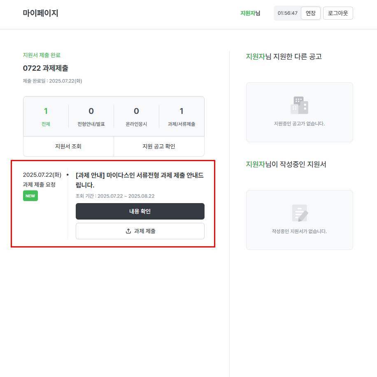Click the 전체 count showing 1
Screen dimensions: 377x377
[46, 111]
